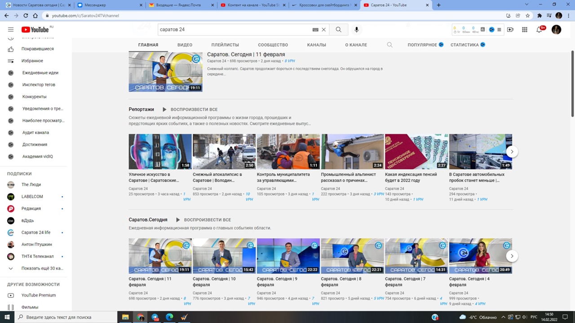Open the notifications bell
Screen dimensions: 575x323
tap(540, 30)
